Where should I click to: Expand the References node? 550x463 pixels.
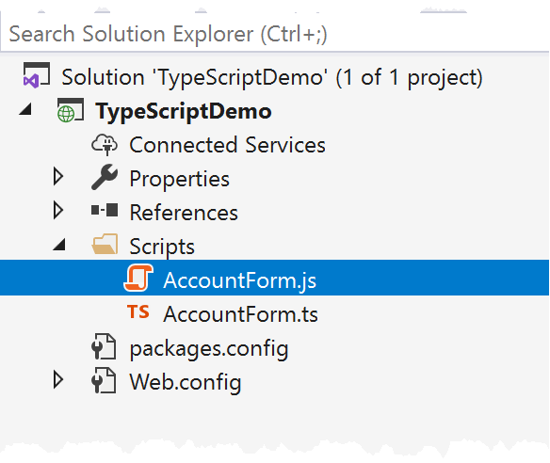[58, 210]
